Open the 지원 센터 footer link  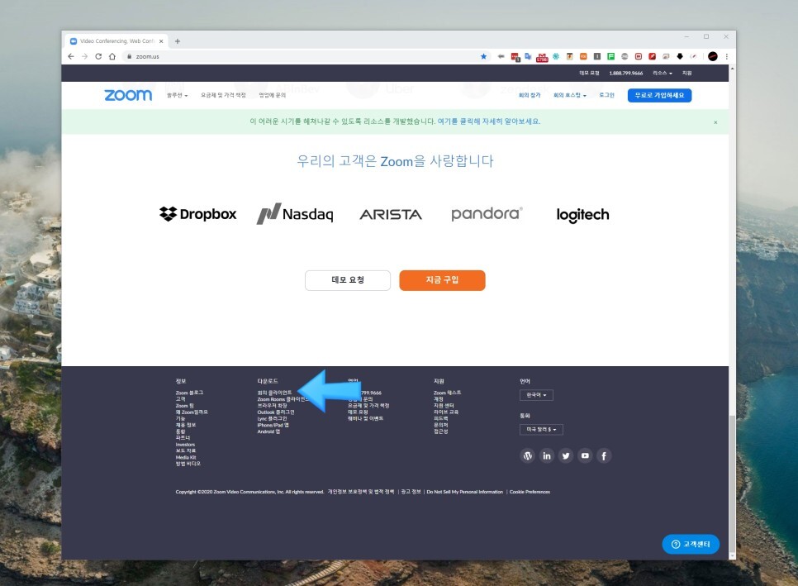coord(444,406)
